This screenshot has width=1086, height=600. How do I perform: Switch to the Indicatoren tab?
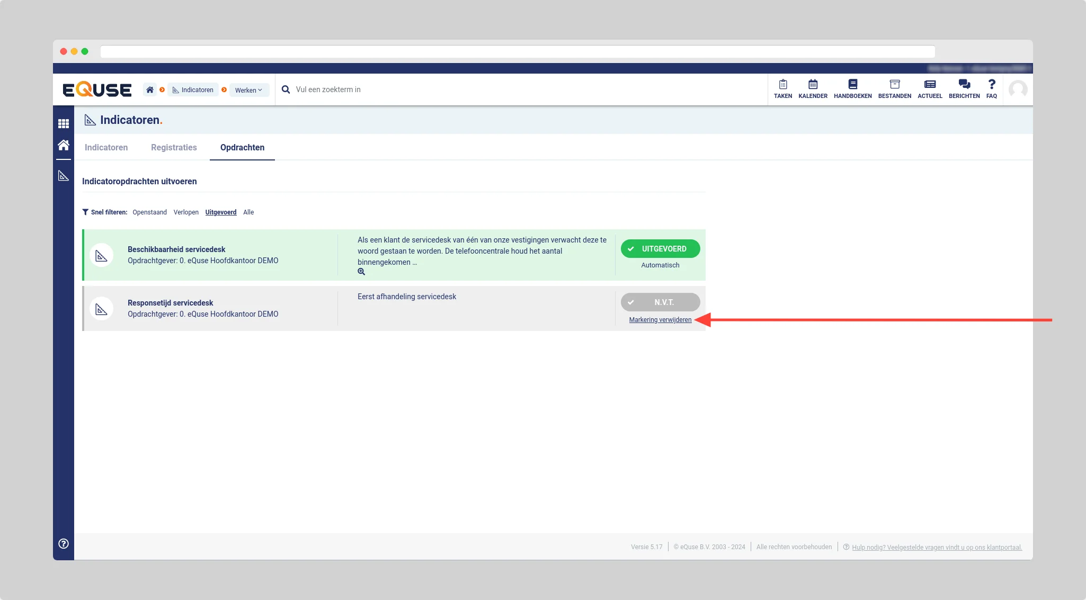click(x=106, y=147)
